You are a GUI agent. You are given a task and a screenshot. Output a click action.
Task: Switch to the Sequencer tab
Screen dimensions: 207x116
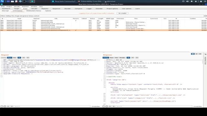(56, 9)
